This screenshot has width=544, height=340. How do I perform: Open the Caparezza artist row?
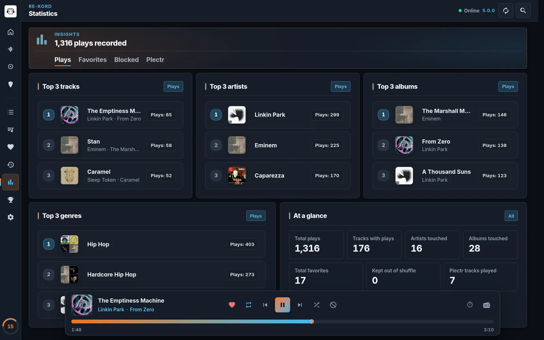pos(278,175)
